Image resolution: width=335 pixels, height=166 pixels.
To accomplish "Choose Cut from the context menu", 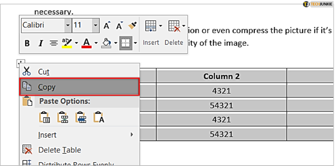I will click(79, 72).
